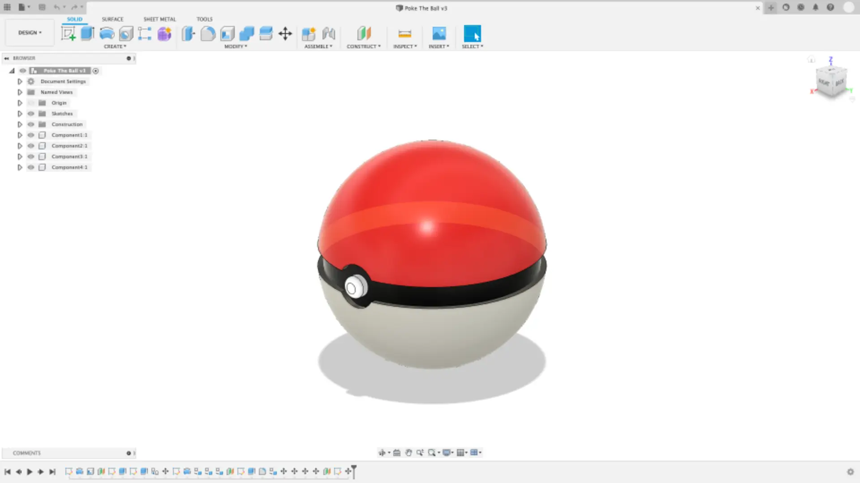Open the Shell tool
This screenshot has height=483, width=860.
coord(228,34)
